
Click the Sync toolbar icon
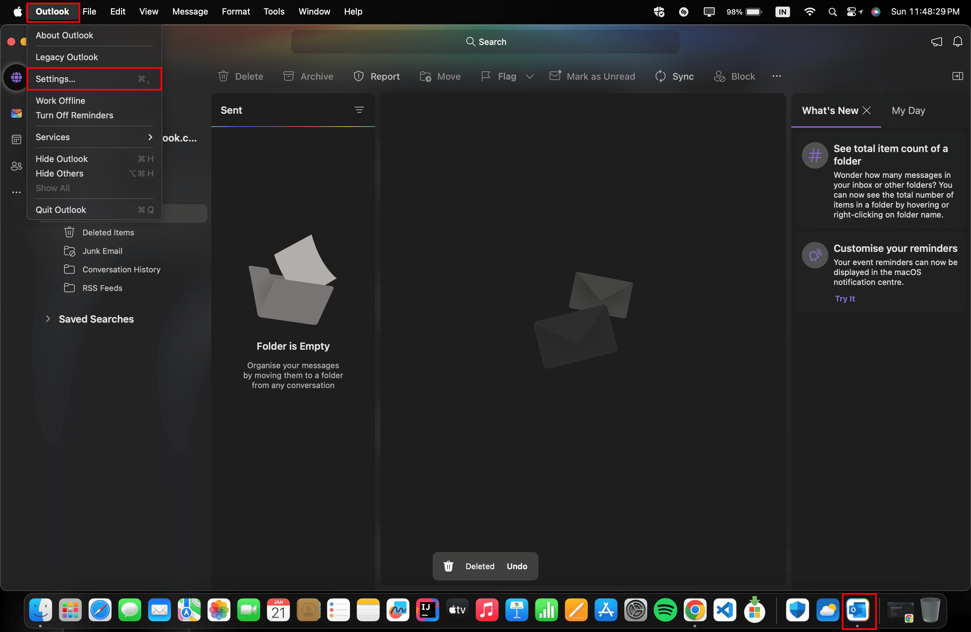click(660, 76)
